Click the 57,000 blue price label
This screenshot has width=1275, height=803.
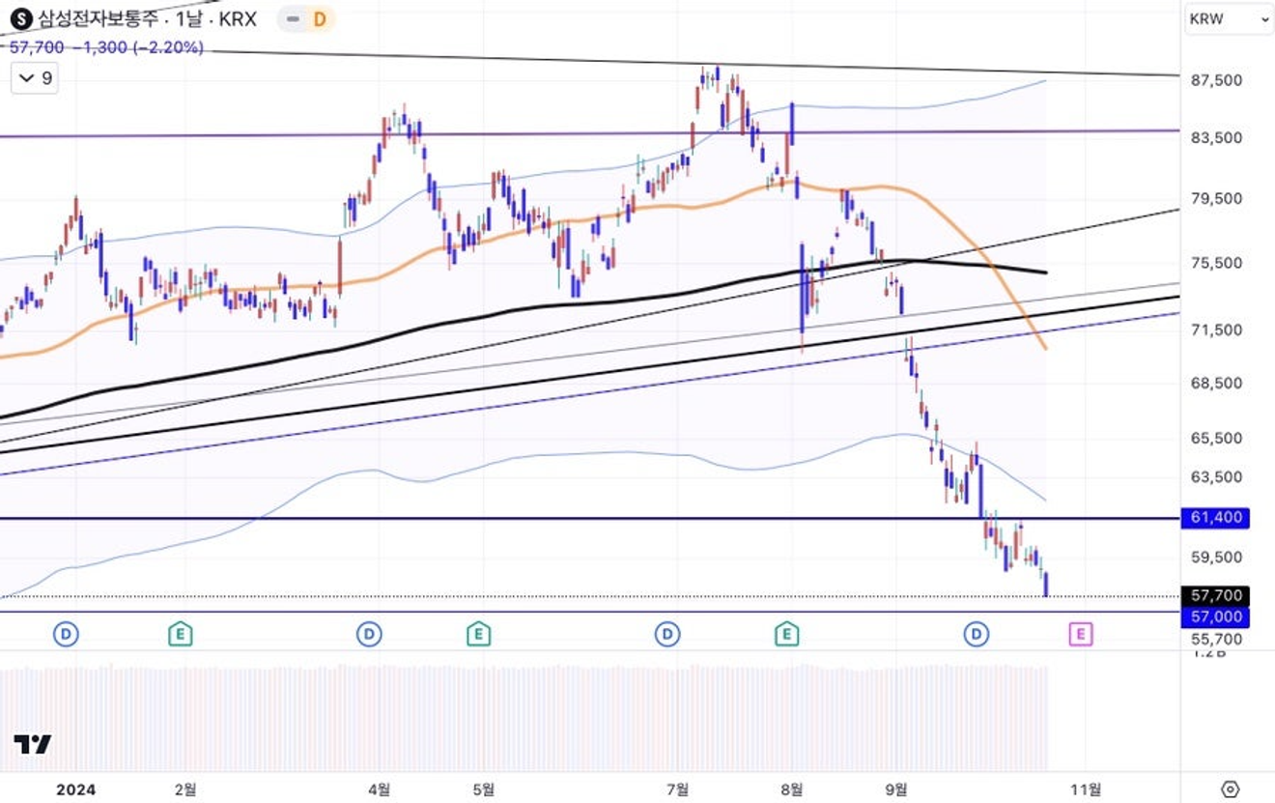1215,617
